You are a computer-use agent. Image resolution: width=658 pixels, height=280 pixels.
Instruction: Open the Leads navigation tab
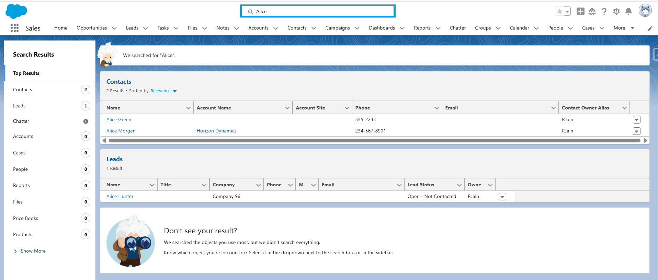[x=132, y=28]
